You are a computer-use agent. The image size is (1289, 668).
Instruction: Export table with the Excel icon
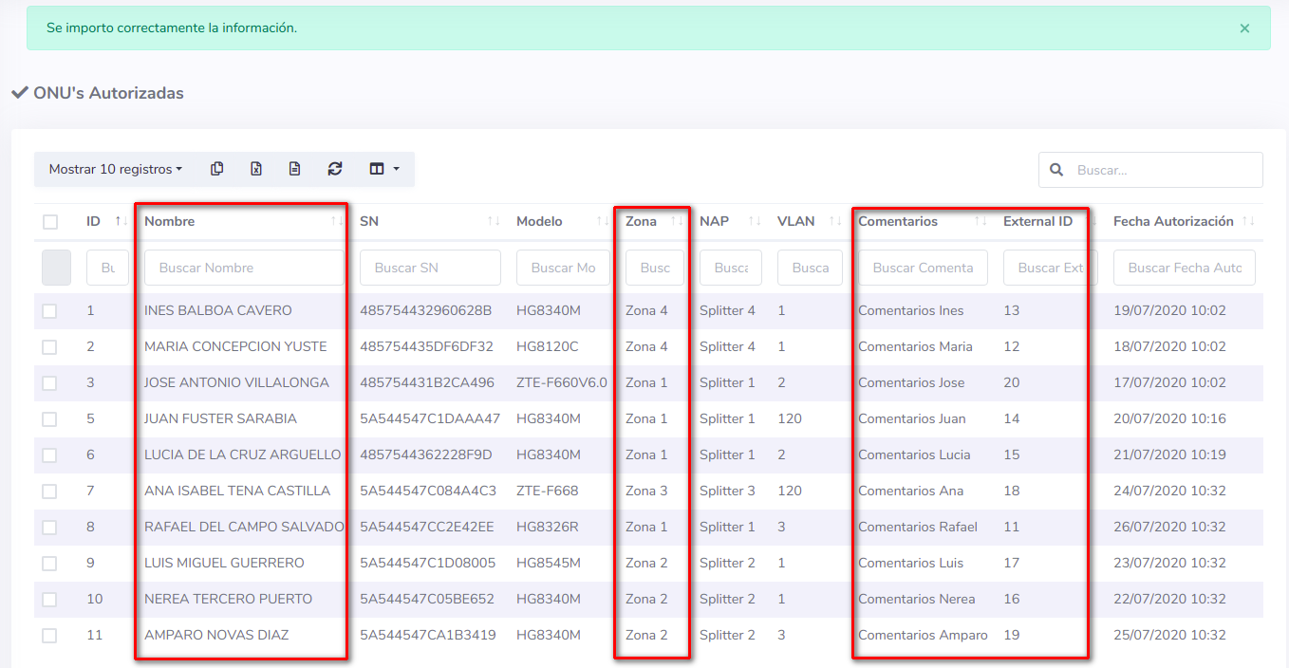(x=256, y=169)
